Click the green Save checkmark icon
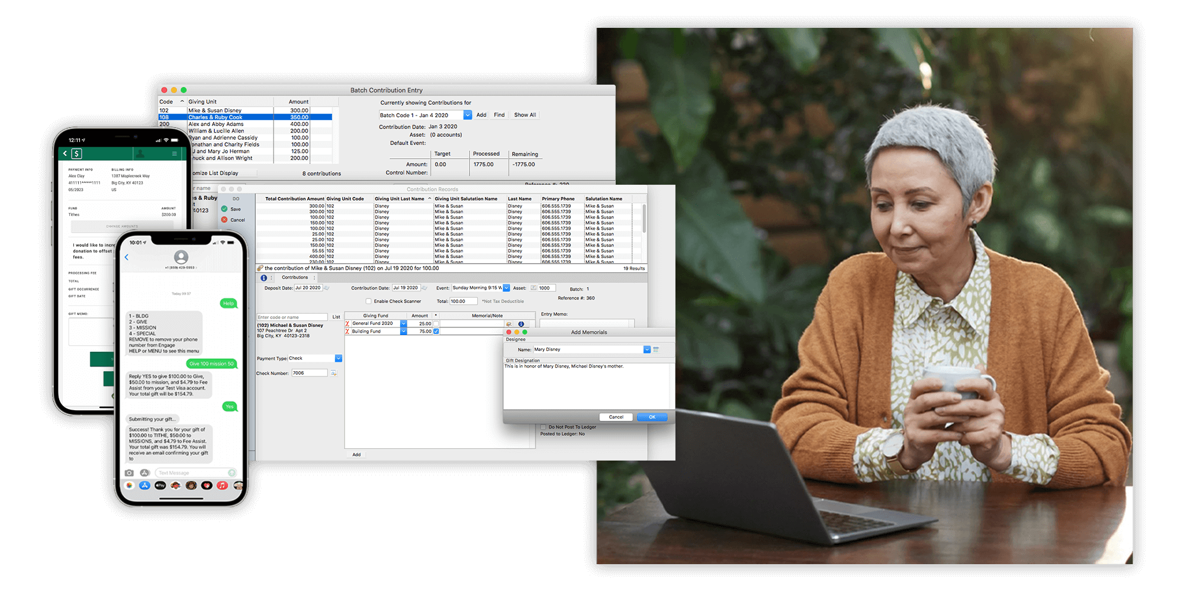Image resolution: width=1184 pixels, height=592 pixels. [224, 209]
